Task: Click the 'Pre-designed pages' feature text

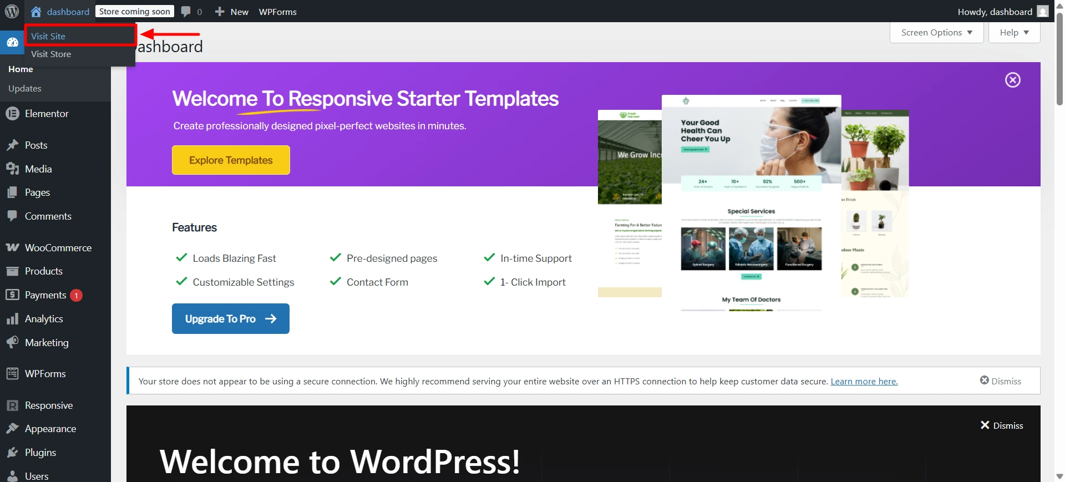Action: click(392, 258)
